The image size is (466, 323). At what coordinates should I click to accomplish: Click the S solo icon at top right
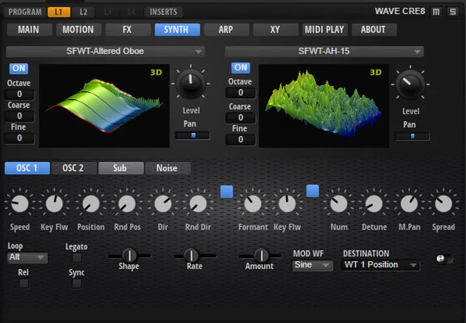pyautogui.click(x=452, y=12)
